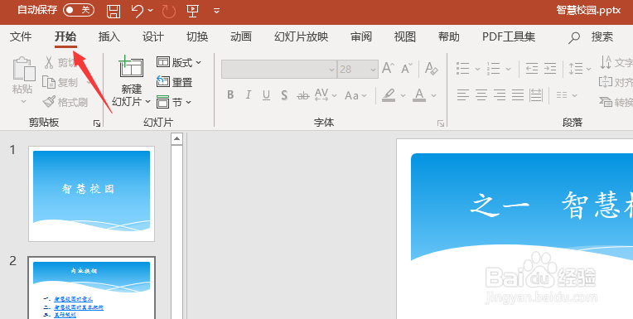The width and height of the screenshot is (633, 319).
Task: Click Increase Font Size icon
Action: coord(388,69)
